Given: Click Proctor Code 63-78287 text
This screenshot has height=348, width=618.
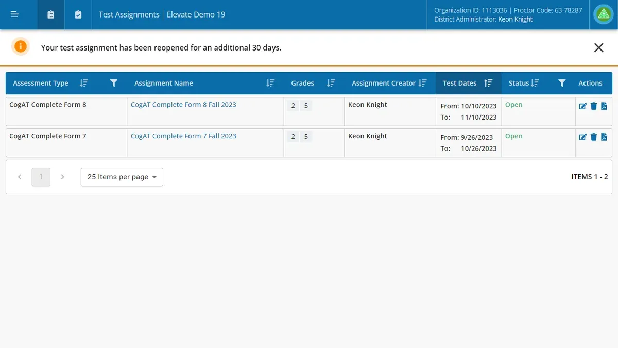Looking at the screenshot, I should pyautogui.click(x=548, y=10).
